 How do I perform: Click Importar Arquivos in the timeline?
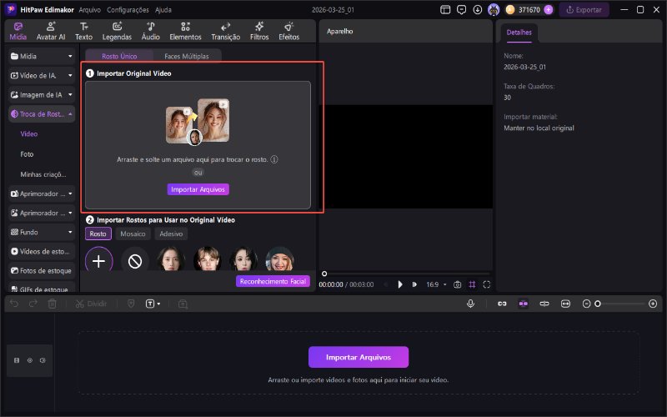click(x=359, y=357)
